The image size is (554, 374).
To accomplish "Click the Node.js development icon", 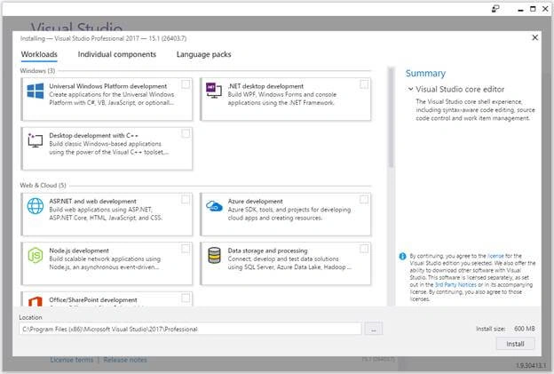I will tap(36, 255).
